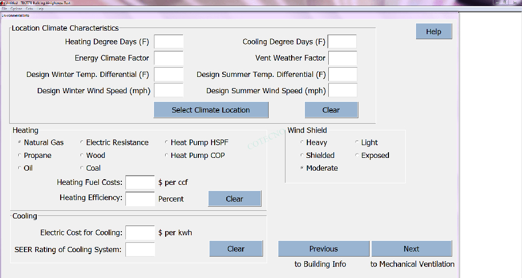
Task: Click the Heating Degree Days field
Action: 168,42
